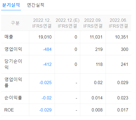The height and width of the screenshot is (120, 136).
Task: Select the 영업이익 value 219
Action: point(99,49)
